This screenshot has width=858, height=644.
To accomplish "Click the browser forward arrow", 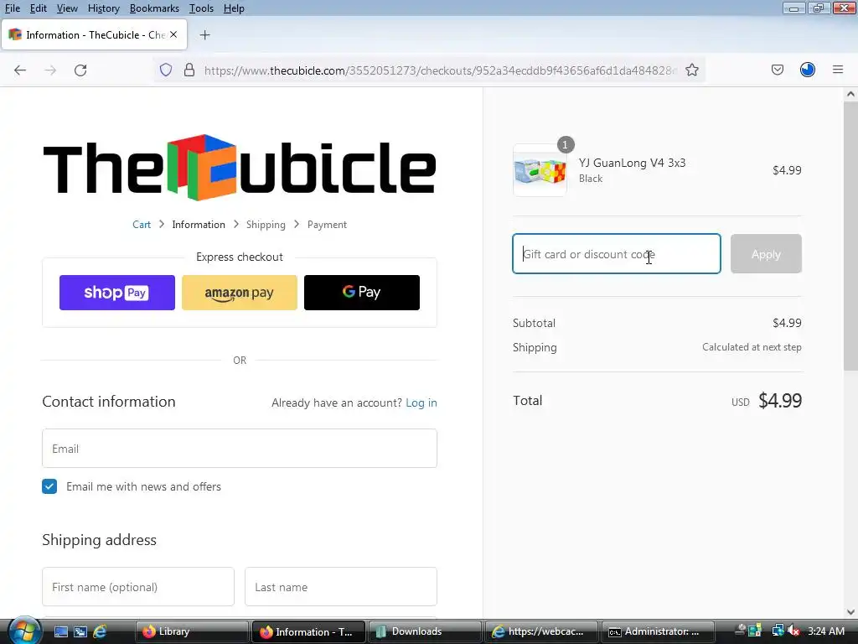I will coord(50,70).
